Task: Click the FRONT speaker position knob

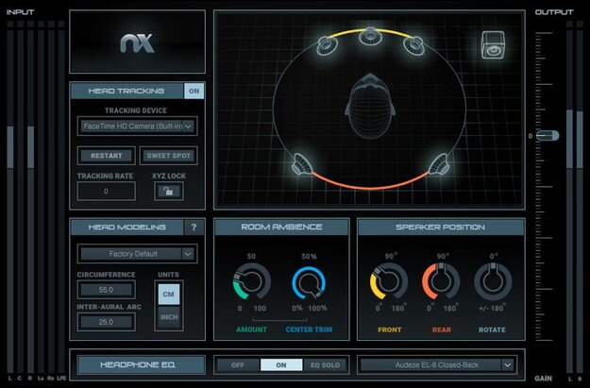Action: point(389,281)
